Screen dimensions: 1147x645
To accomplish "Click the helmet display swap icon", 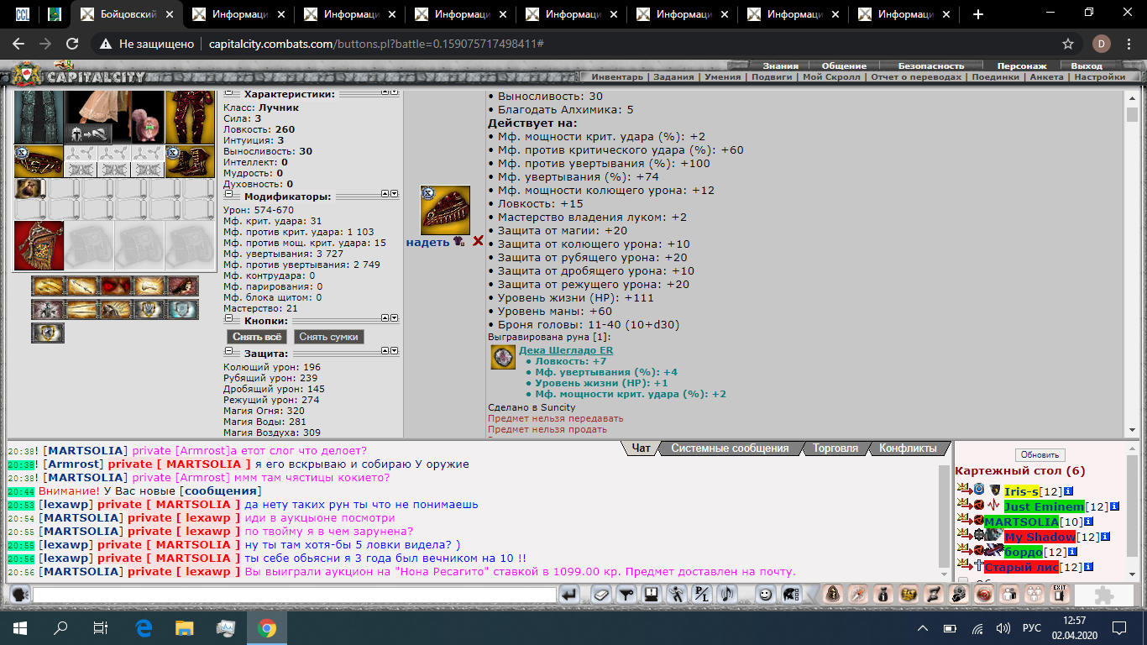I will point(88,134).
